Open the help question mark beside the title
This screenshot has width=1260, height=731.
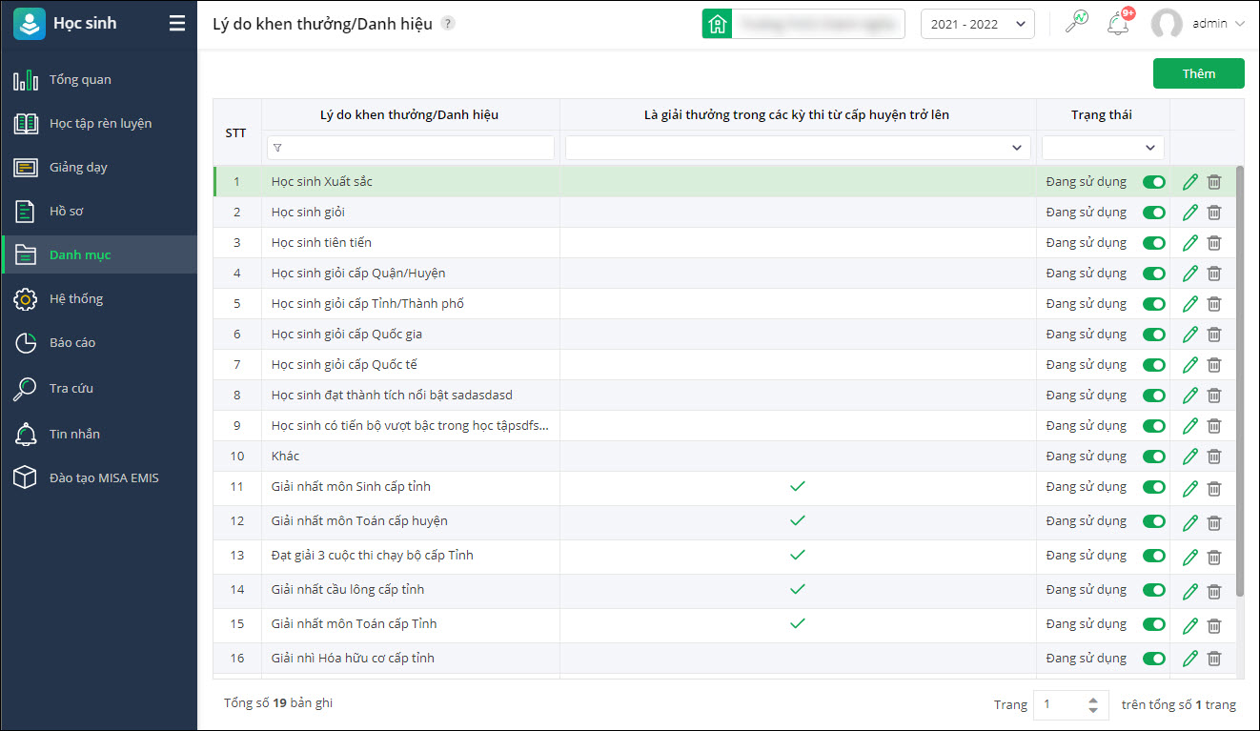coord(448,24)
